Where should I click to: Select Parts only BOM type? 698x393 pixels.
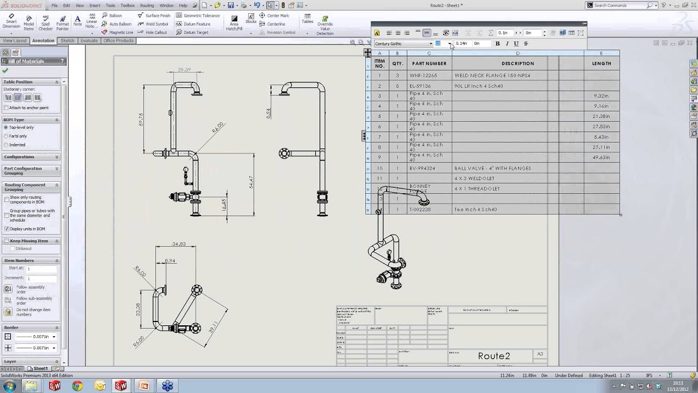click(6, 136)
